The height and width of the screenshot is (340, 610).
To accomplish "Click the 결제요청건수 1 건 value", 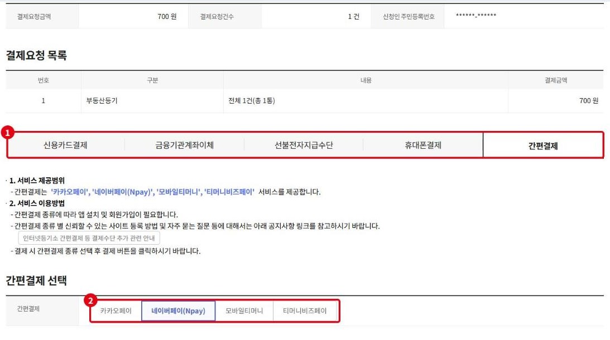I will [x=354, y=16].
